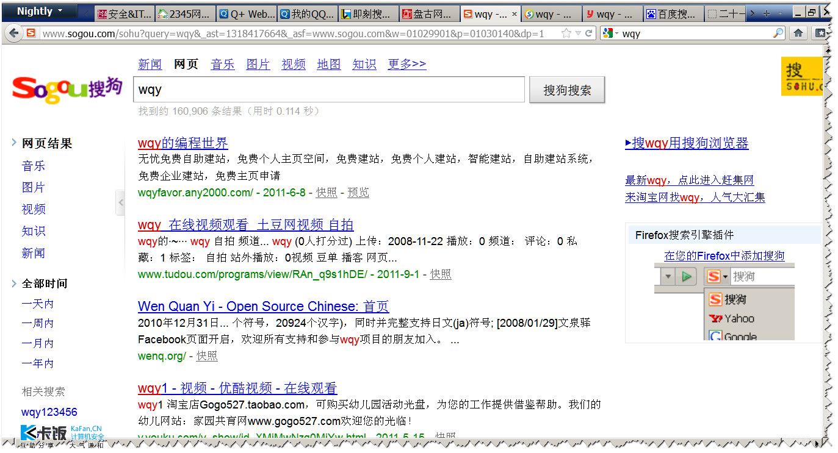Image resolution: width=838 pixels, height=453 pixels.
Task: Filter results to 一天内
Action: pos(38,304)
